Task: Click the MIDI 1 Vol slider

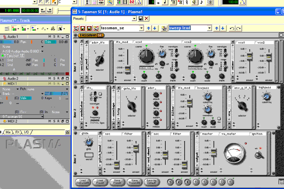Action: pos(56,93)
